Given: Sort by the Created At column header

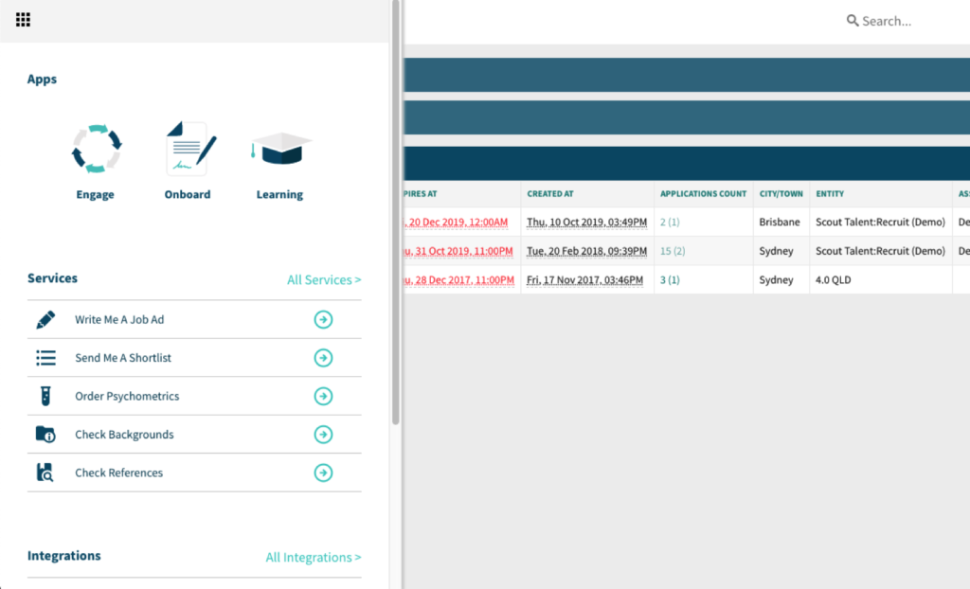Looking at the screenshot, I should point(550,193).
